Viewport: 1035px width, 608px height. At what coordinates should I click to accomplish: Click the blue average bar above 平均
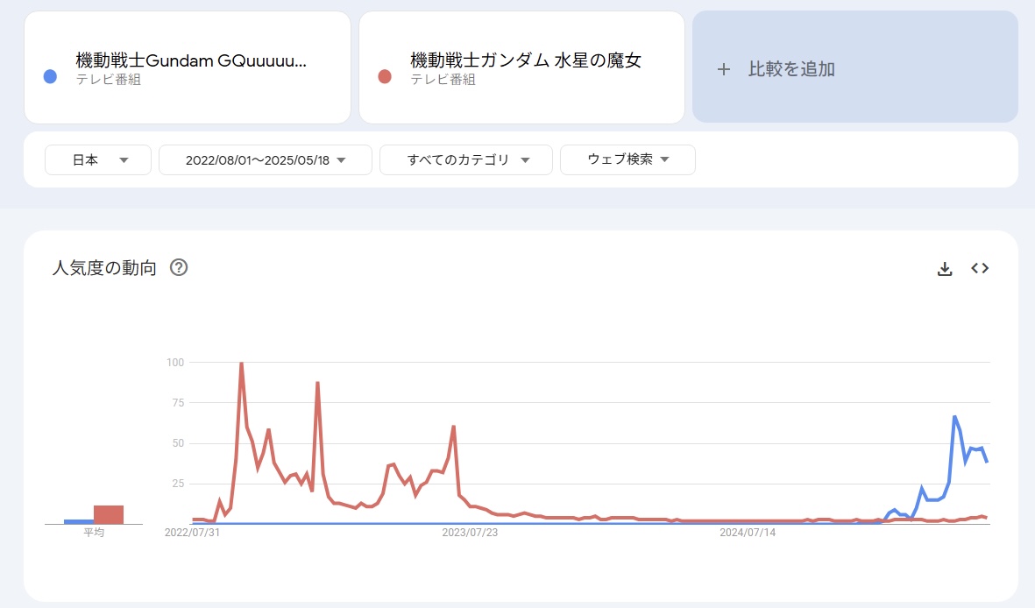[79, 521]
